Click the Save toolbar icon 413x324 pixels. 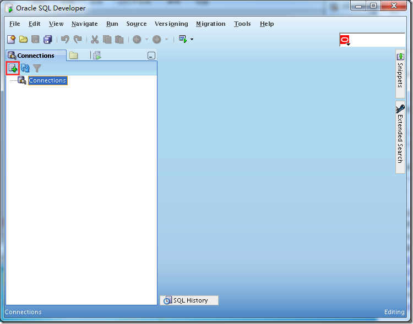[35, 40]
